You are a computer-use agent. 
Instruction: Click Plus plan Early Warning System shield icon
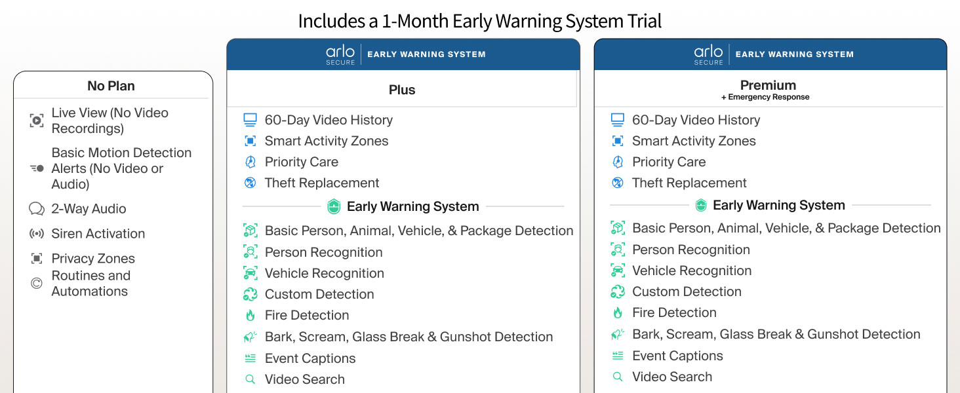[333, 207]
